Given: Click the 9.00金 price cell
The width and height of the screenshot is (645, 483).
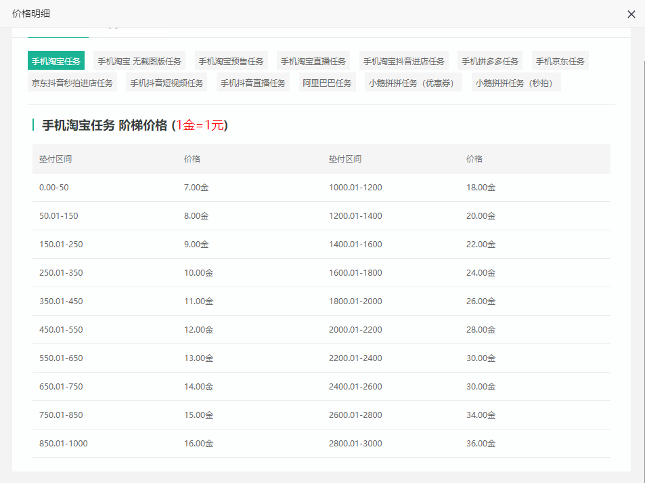Looking at the screenshot, I should click(x=196, y=244).
